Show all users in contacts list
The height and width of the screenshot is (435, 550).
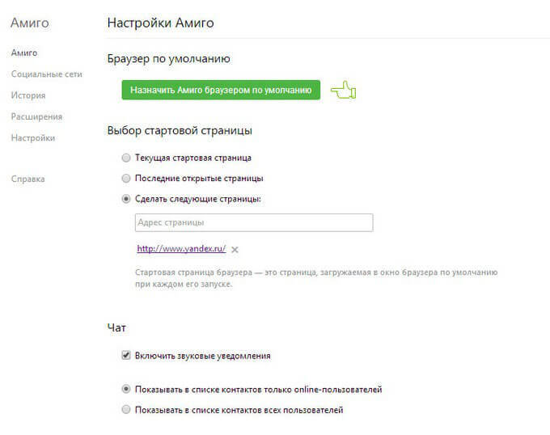coord(126,409)
